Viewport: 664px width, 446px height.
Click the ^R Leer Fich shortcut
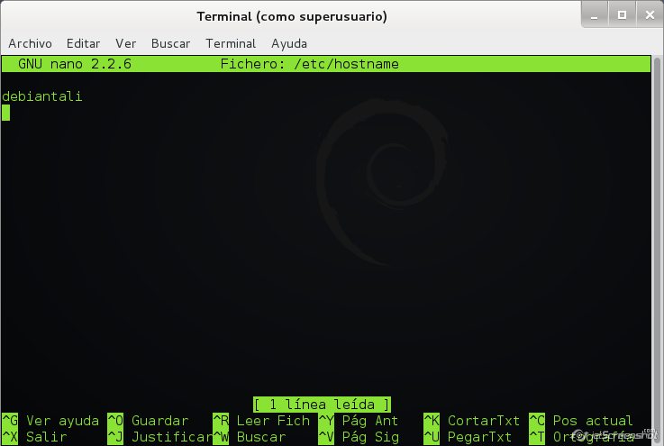click(x=261, y=421)
